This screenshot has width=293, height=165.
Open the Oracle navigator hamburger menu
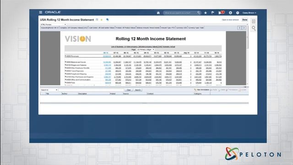[x=41, y=12]
